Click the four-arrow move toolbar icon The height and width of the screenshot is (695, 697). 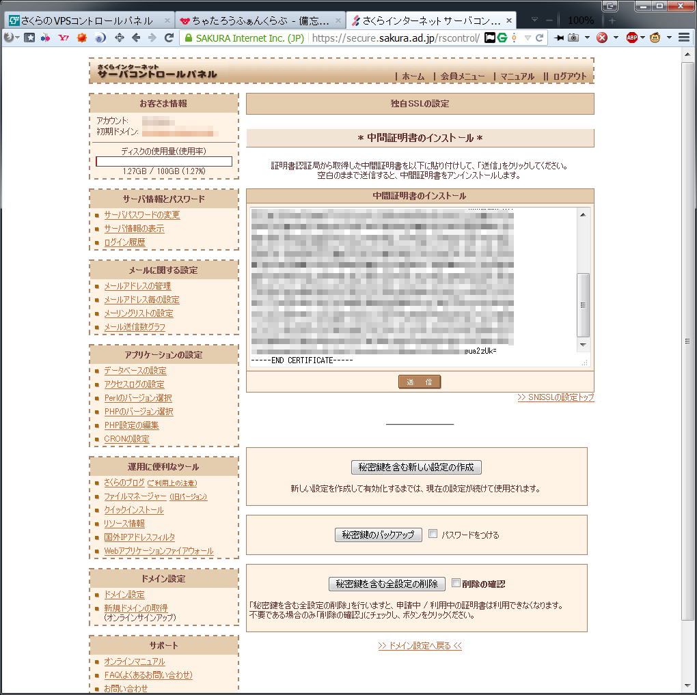(x=120, y=38)
